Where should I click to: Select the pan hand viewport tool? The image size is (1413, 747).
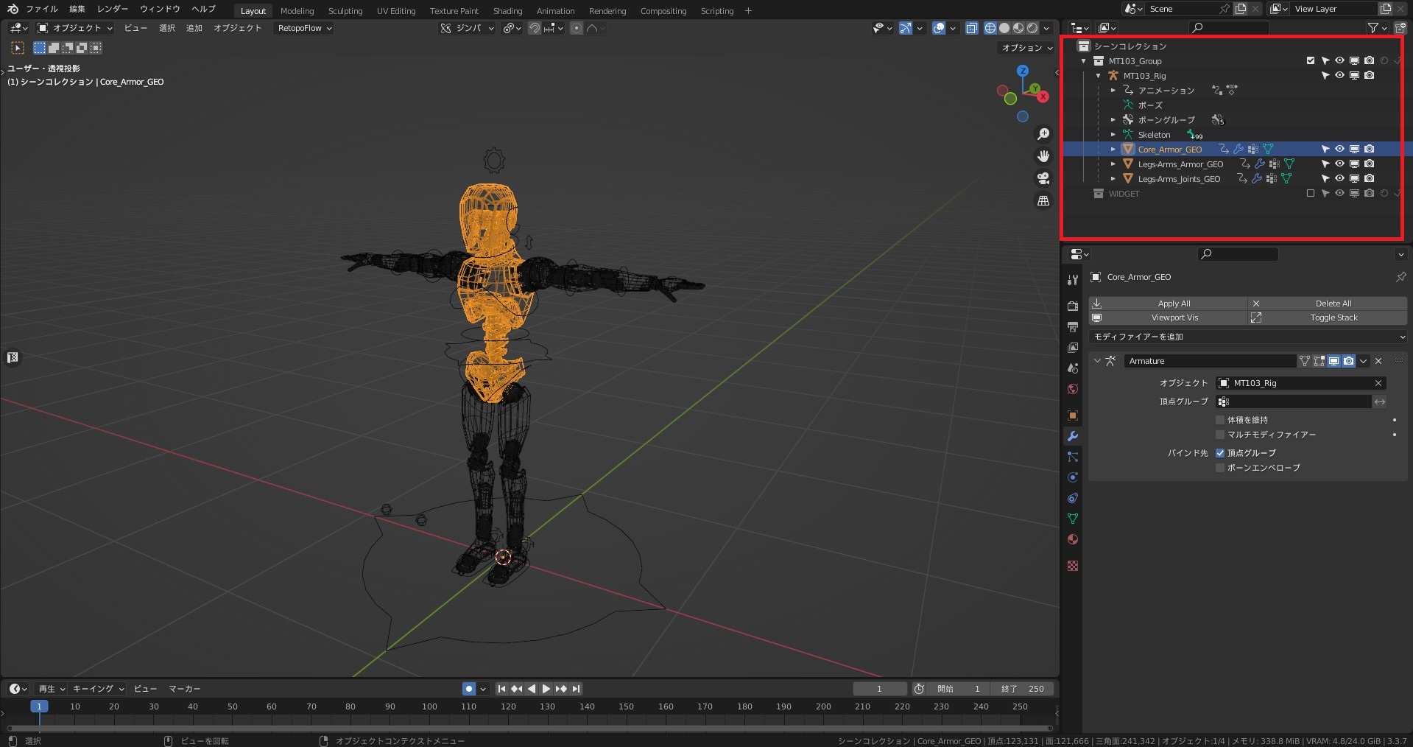(1043, 156)
